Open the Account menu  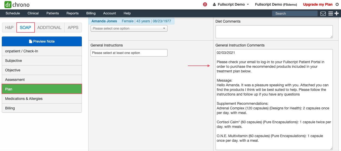tap(110, 13)
